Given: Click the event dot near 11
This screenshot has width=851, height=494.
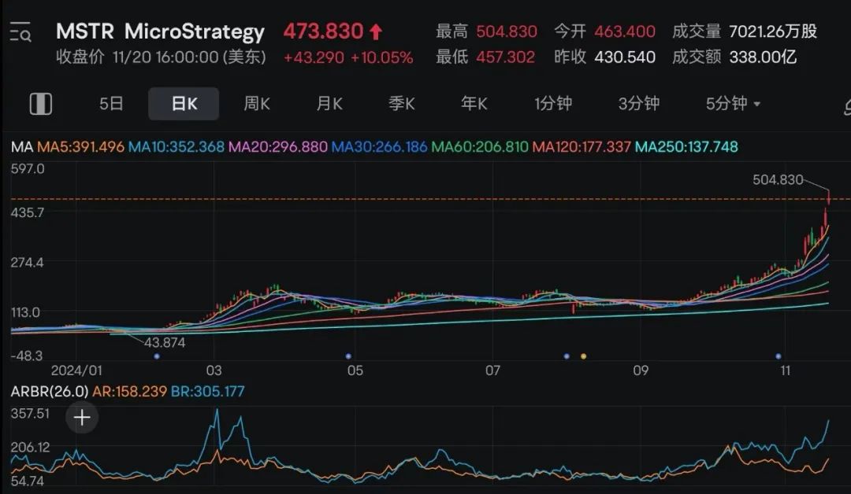Looking at the screenshot, I should click(779, 356).
